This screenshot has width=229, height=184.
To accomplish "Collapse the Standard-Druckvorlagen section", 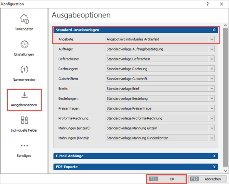I will (x=214, y=30).
